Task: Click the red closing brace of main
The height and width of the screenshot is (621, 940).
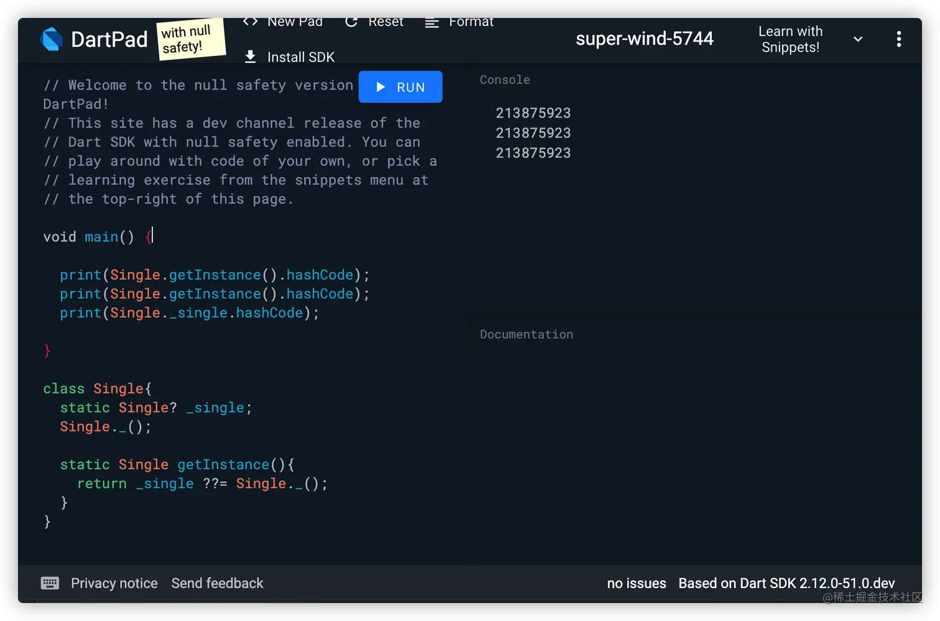Action: 47,351
